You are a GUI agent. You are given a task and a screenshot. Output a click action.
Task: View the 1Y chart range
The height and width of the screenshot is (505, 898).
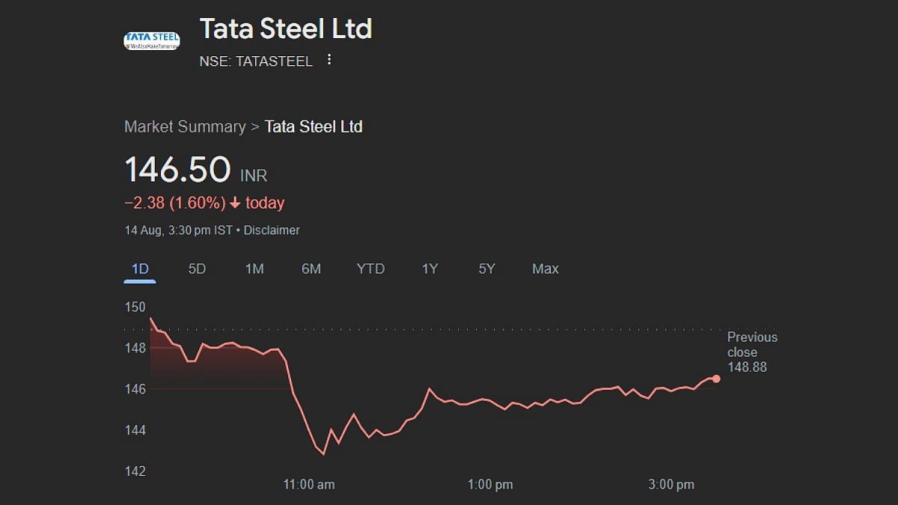pyautogui.click(x=430, y=269)
